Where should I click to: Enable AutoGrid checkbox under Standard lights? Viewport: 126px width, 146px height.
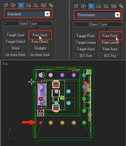37,29
